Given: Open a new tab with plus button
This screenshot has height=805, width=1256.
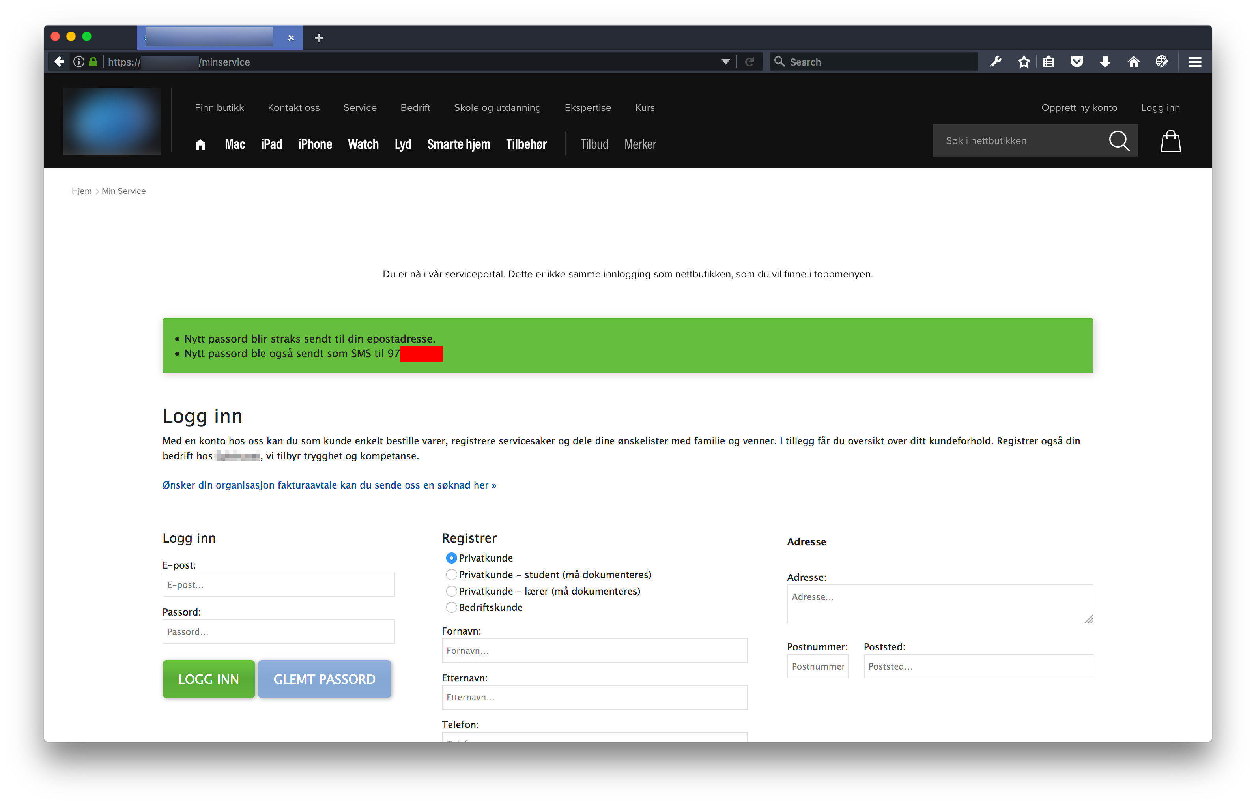Looking at the screenshot, I should [x=319, y=38].
